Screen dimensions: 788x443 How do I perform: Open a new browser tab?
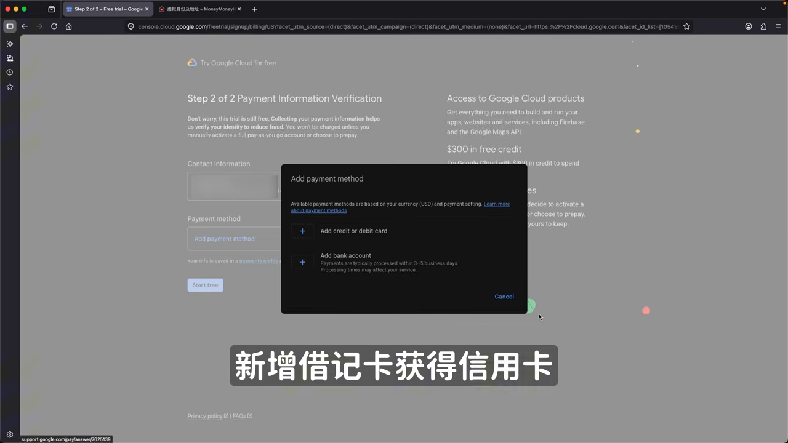coord(255,9)
